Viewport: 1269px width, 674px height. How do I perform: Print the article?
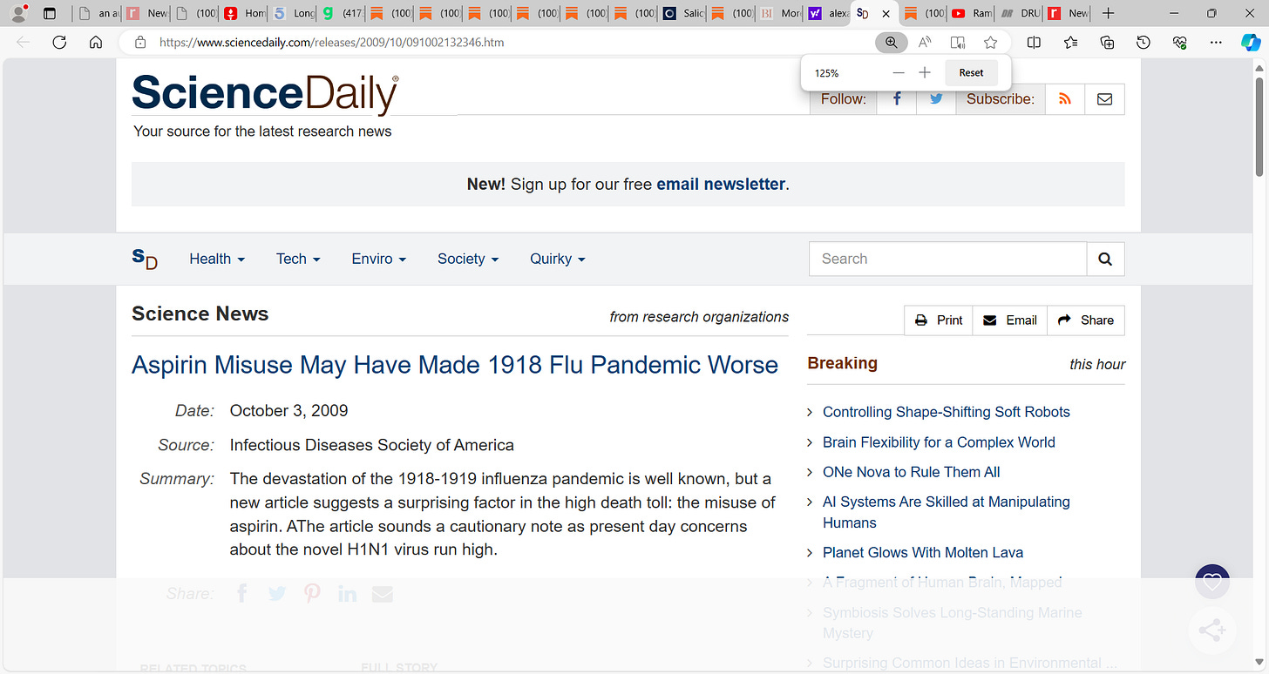939,320
